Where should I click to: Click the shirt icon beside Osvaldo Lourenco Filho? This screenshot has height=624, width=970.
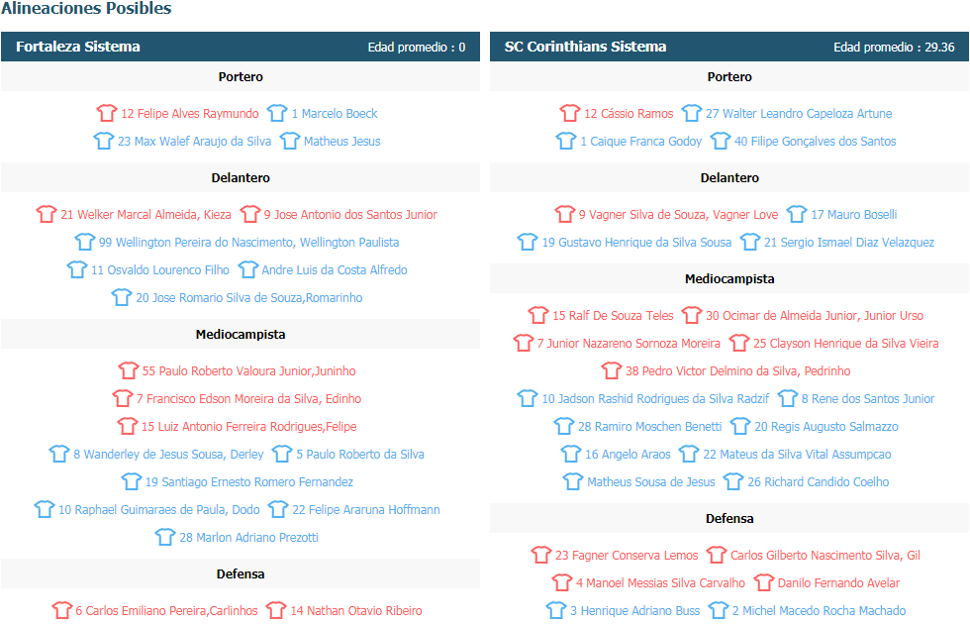(77, 269)
